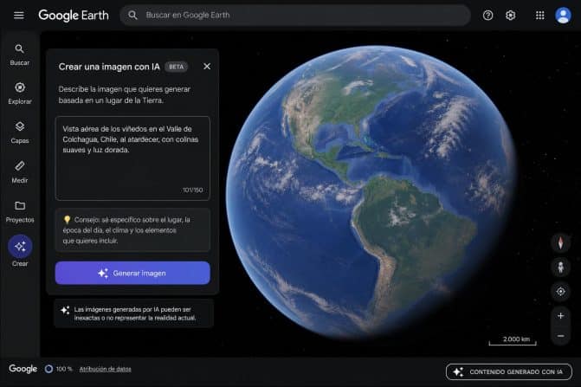
Task: Click the Generar imagen button
Action: pos(132,273)
